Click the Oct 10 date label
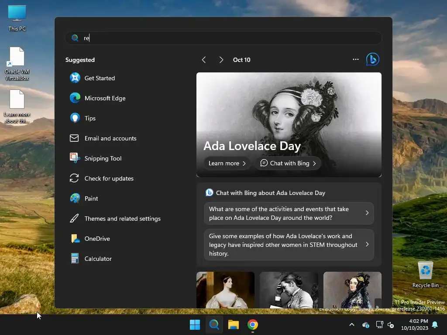The height and width of the screenshot is (335, 447). tap(241, 60)
